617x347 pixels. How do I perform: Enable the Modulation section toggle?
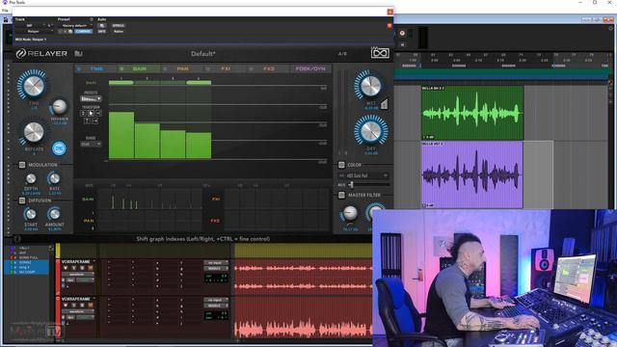pyautogui.click(x=22, y=165)
